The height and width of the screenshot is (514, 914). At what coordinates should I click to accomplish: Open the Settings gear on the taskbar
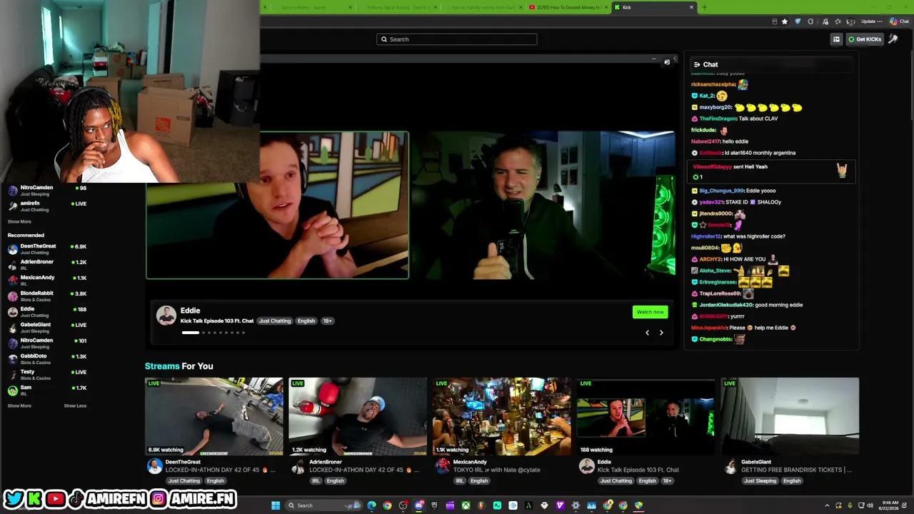pyautogui.click(x=576, y=505)
